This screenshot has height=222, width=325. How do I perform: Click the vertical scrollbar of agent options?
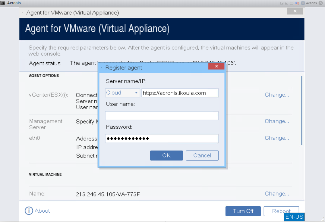pyautogui.click(x=301, y=111)
